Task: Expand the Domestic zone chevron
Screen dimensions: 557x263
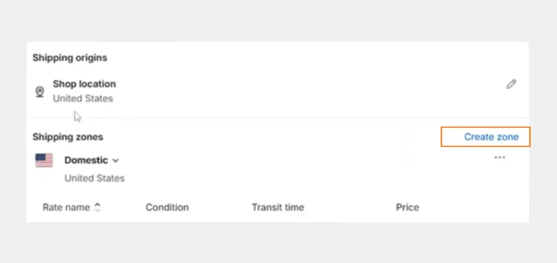Action: point(115,161)
